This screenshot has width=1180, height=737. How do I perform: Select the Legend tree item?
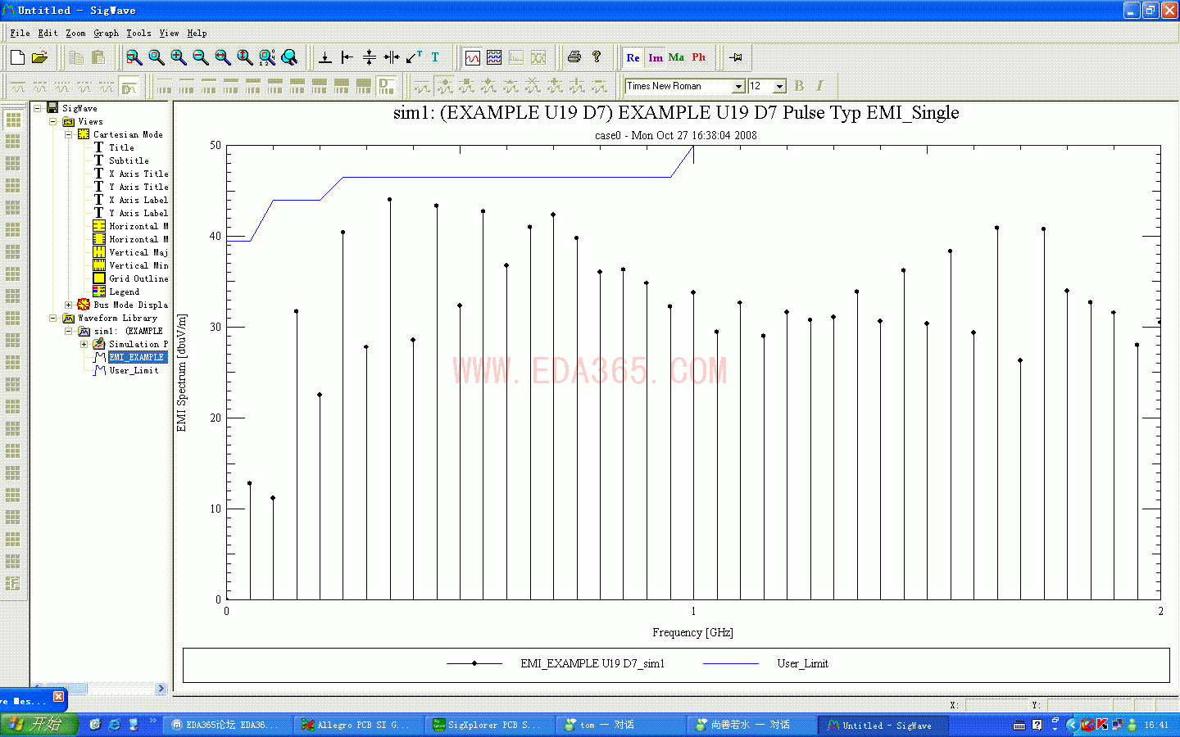(125, 292)
